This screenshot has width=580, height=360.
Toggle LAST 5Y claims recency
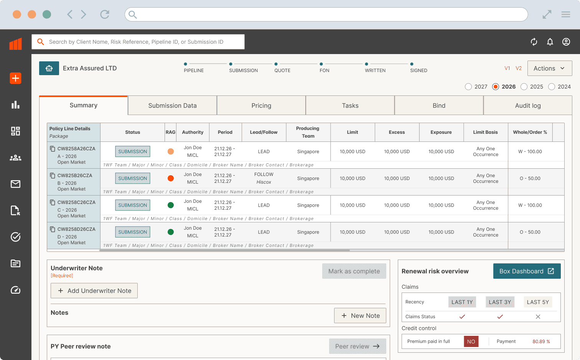pos(538,302)
